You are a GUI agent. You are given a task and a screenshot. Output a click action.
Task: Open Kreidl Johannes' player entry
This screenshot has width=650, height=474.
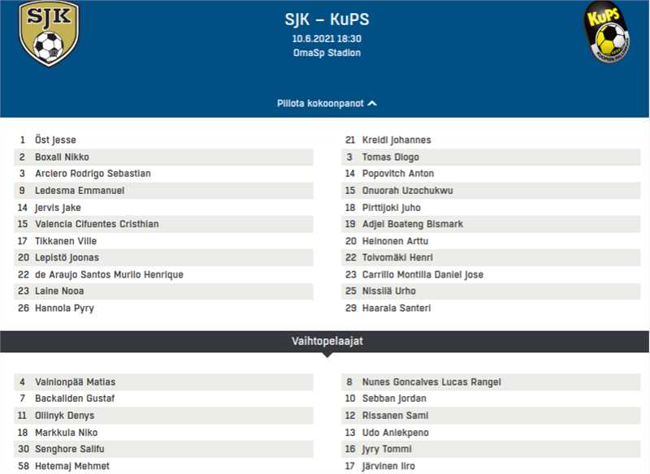[x=396, y=140]
